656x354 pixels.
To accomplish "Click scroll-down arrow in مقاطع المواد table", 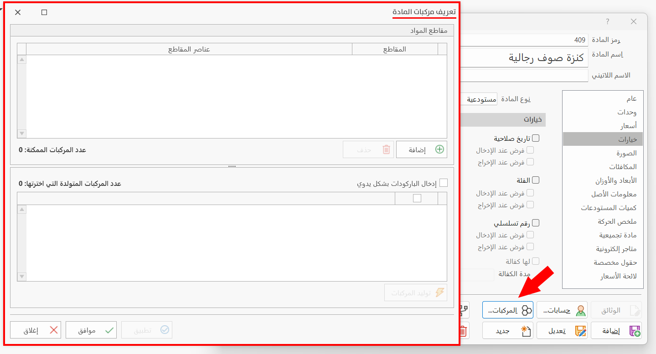I will coord(22,133).
